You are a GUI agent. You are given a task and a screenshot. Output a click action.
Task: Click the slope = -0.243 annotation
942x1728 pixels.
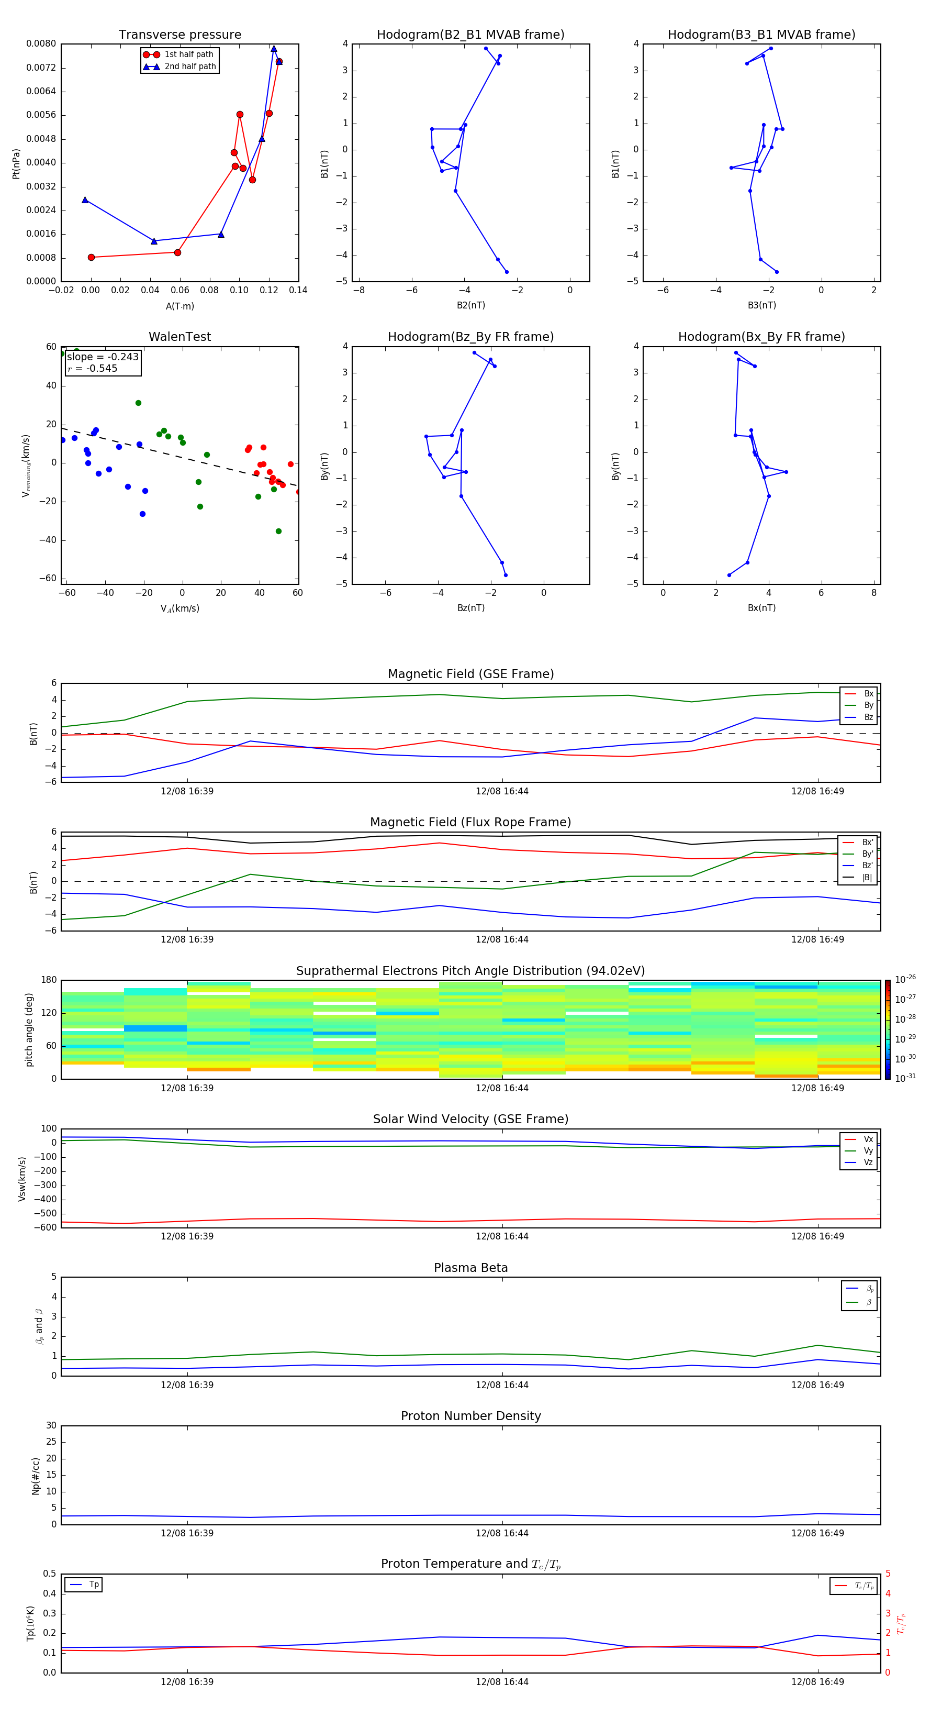click(x=103, y=357)
